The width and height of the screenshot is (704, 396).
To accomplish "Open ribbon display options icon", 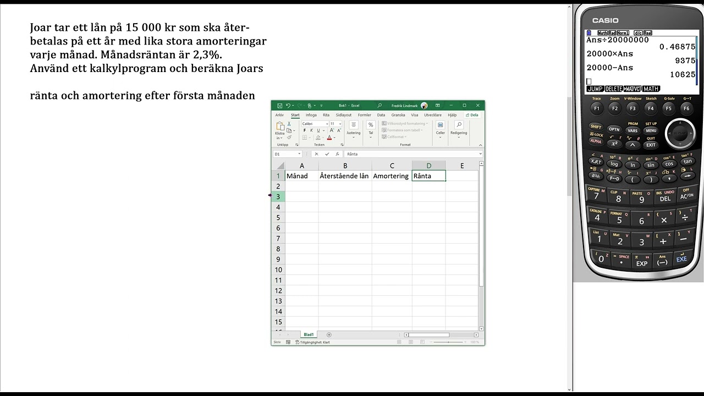I will pos(438,106).
